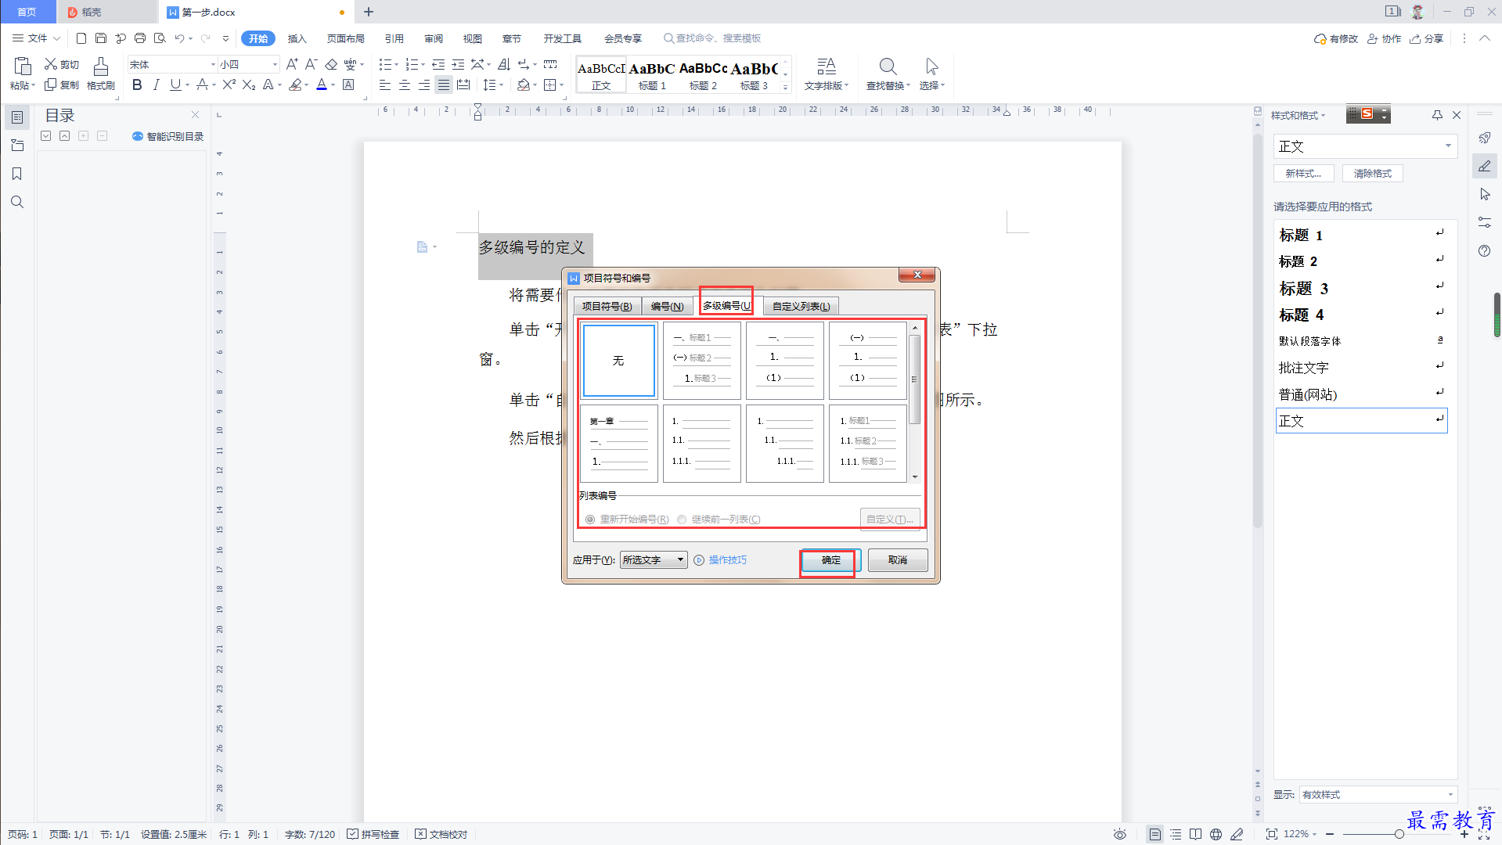Pin the Styles and Formatting pane
Screen dimensions: 1502x845
click(1437, 115)
